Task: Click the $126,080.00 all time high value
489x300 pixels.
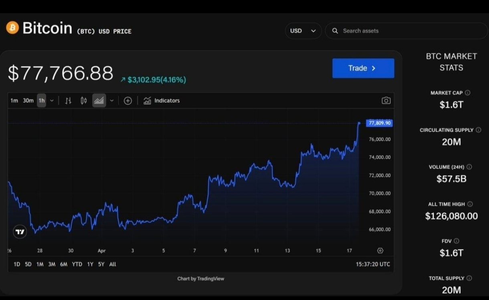Action: (451, 216)
